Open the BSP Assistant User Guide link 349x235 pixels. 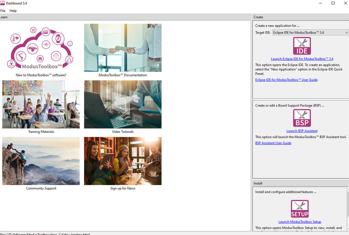[x=273, y=143]
